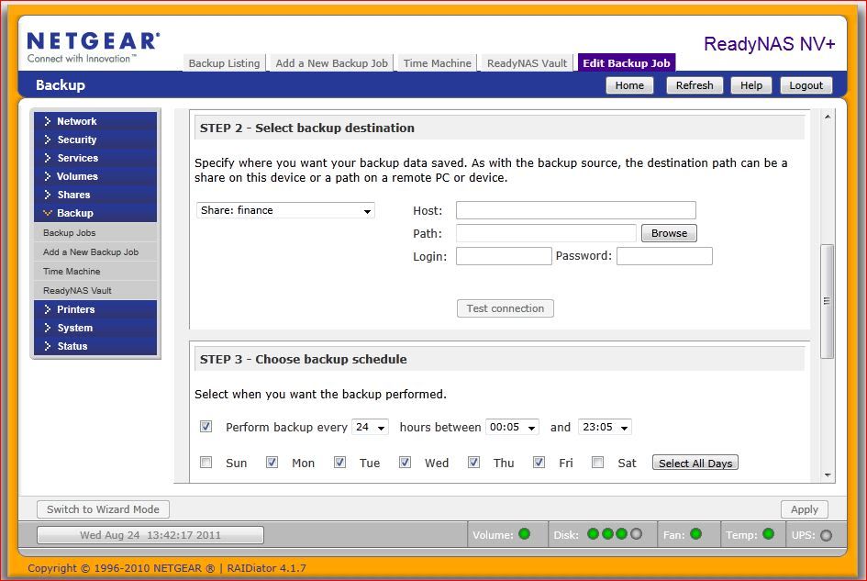Click the Test connection button
The image size is (867, 581).
505,308
